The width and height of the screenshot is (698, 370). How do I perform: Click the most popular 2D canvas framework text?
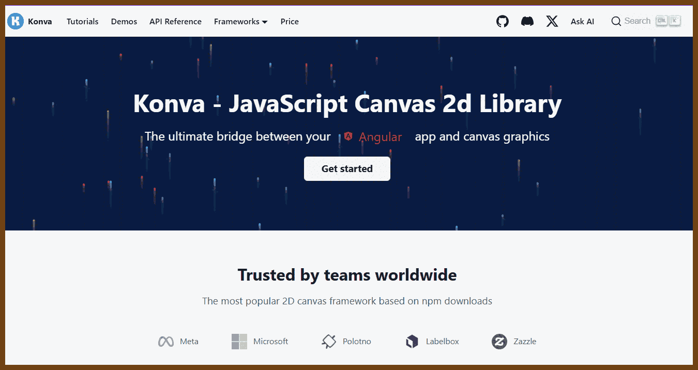pyautogui.click(x=347, y=301)
